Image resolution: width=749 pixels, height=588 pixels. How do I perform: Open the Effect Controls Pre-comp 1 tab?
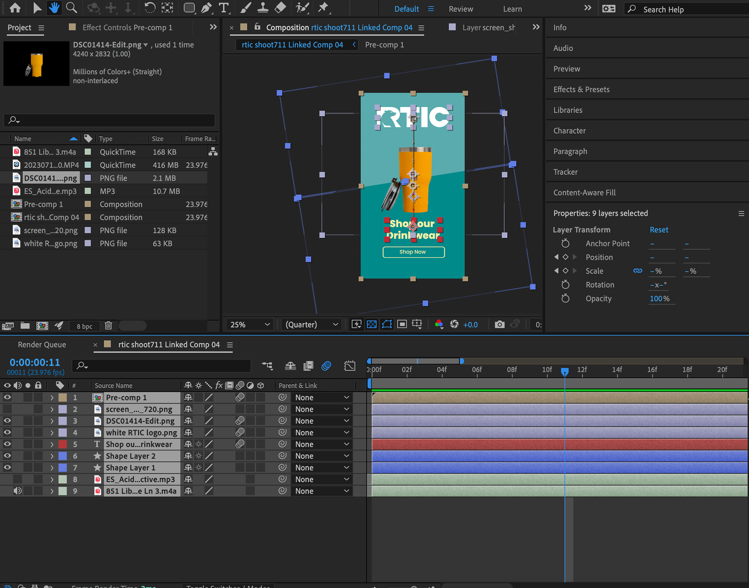pyautogui.click(x=127, y=28)
